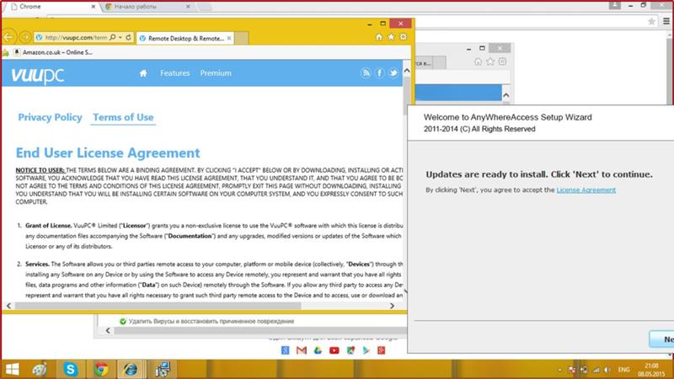Open the gear icon in the background IE window
Viewport: 674px width, 379px height.
coord(502,61)
